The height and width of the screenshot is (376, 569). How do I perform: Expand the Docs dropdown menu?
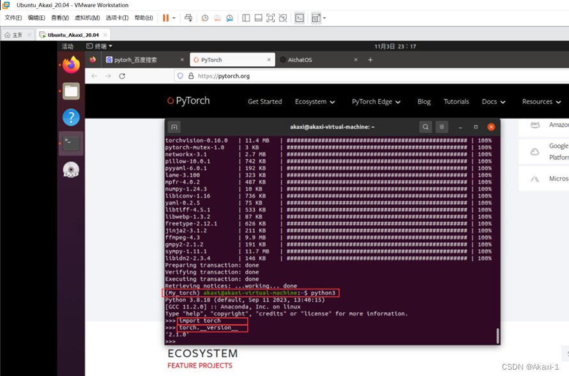[x=494, y=102]
